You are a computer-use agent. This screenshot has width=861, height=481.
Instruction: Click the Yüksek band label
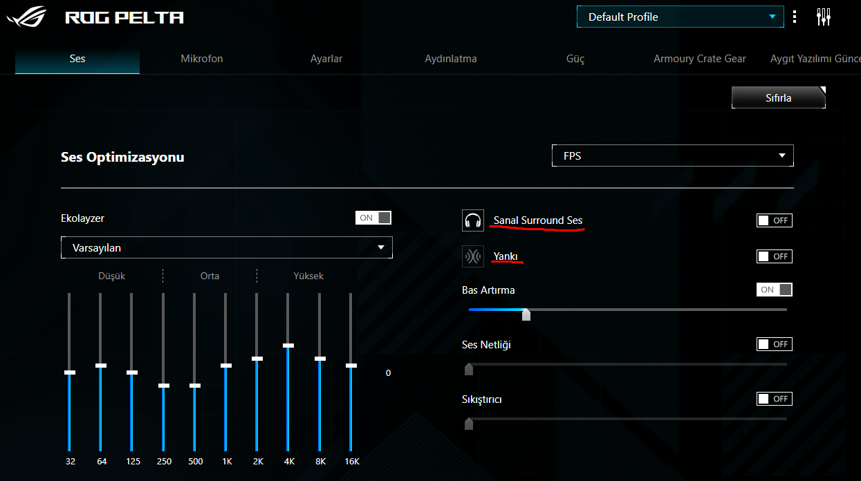[308, 276]
